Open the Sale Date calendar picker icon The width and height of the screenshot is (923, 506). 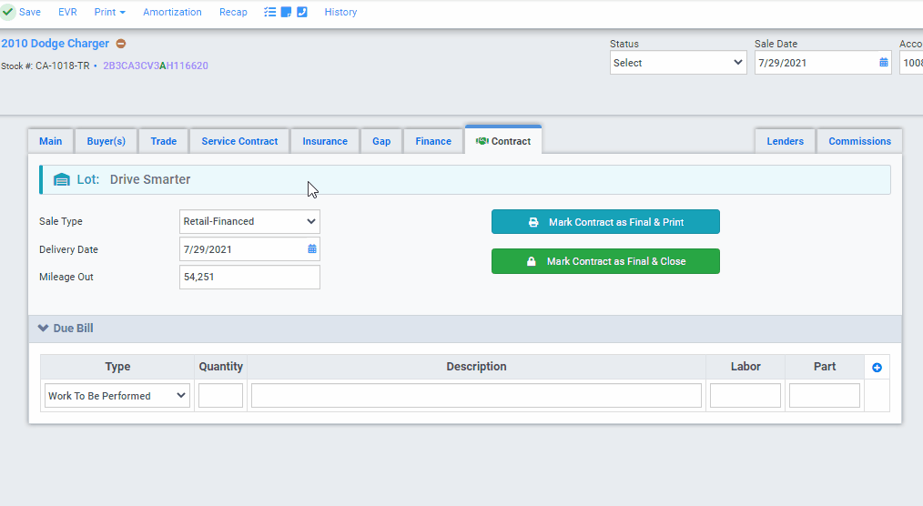tap(884, 63)
